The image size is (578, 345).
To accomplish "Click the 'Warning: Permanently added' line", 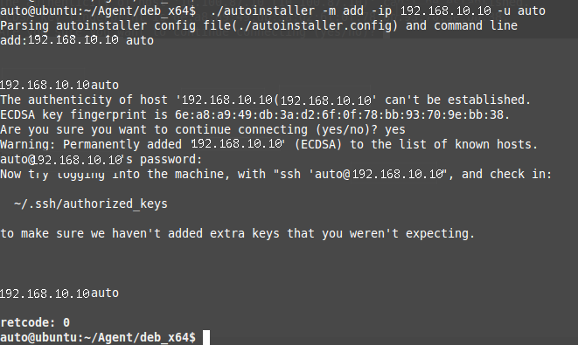I will (x=268, y=144).
